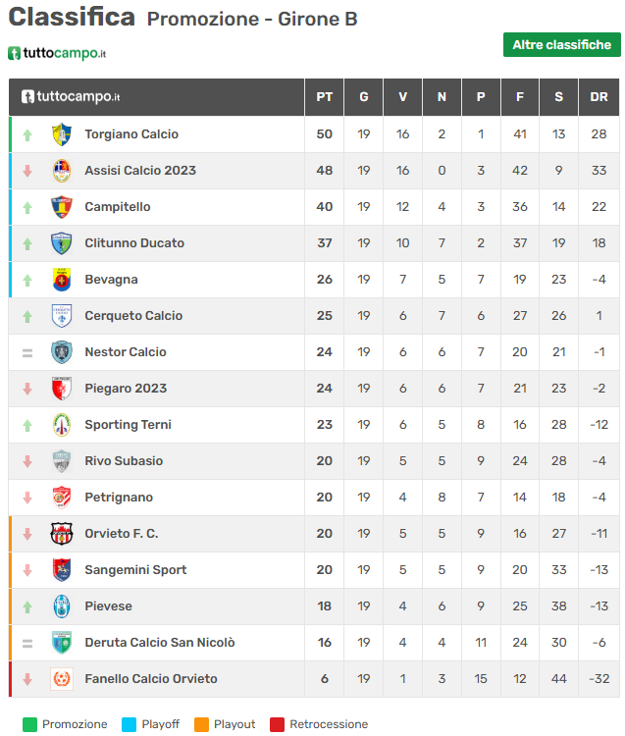This screenshot has width=625, height=736.
Task: Open the Clitunno Ducato team link
Action: [x=134, y=243]
